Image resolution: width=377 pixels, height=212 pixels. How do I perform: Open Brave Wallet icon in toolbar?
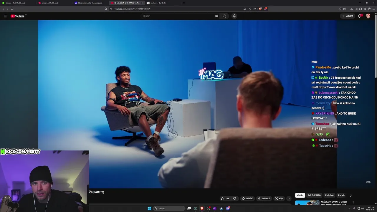(x=361, y=9)
